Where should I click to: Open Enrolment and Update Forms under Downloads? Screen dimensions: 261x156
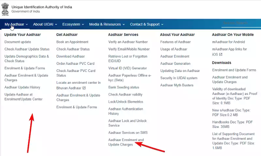tap(234, 70)
